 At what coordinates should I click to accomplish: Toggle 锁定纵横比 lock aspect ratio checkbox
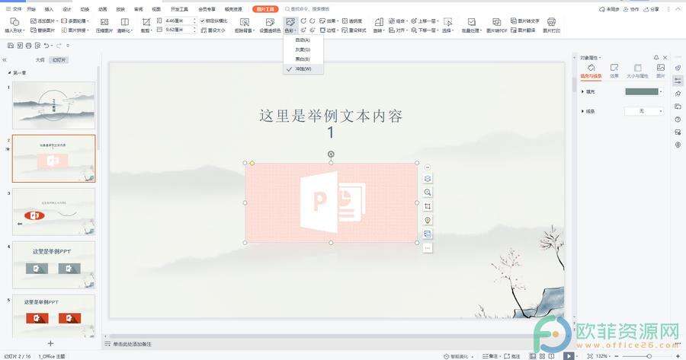click(214, 21)
